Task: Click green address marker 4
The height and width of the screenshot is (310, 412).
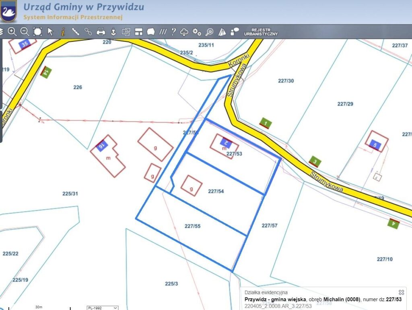Action: click(x=393, y=223)
